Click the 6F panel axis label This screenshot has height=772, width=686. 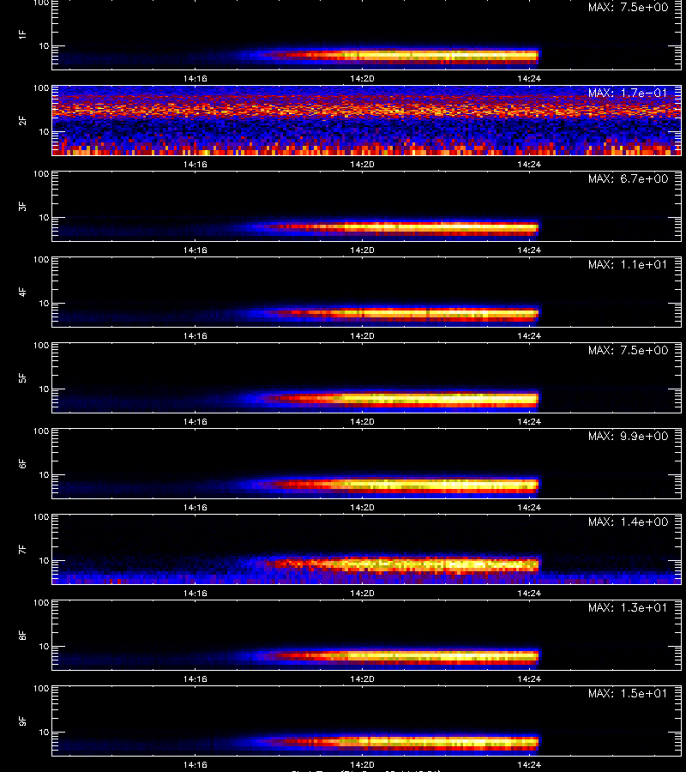(22, 463)
